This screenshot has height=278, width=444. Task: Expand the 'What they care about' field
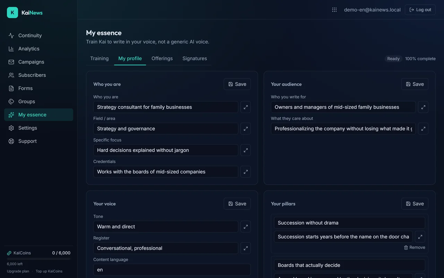coord(423,129)
